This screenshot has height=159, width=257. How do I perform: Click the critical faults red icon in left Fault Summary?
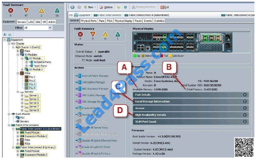point(11,10)
